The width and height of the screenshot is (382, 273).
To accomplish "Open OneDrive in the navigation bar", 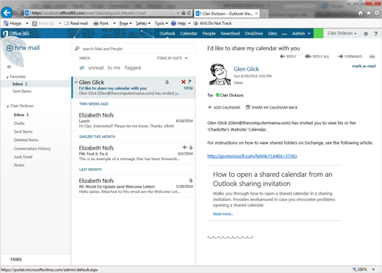I will tap(253, 34).
